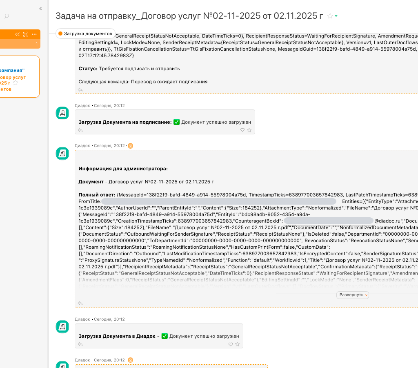The image size is (418, 368).
Task: Open dropdown arrow next to task title
Action: pos(336,16)
